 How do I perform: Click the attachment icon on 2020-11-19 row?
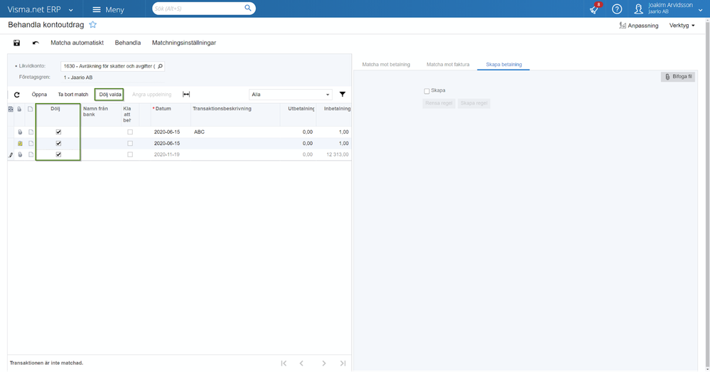click(x=20, y=154)
